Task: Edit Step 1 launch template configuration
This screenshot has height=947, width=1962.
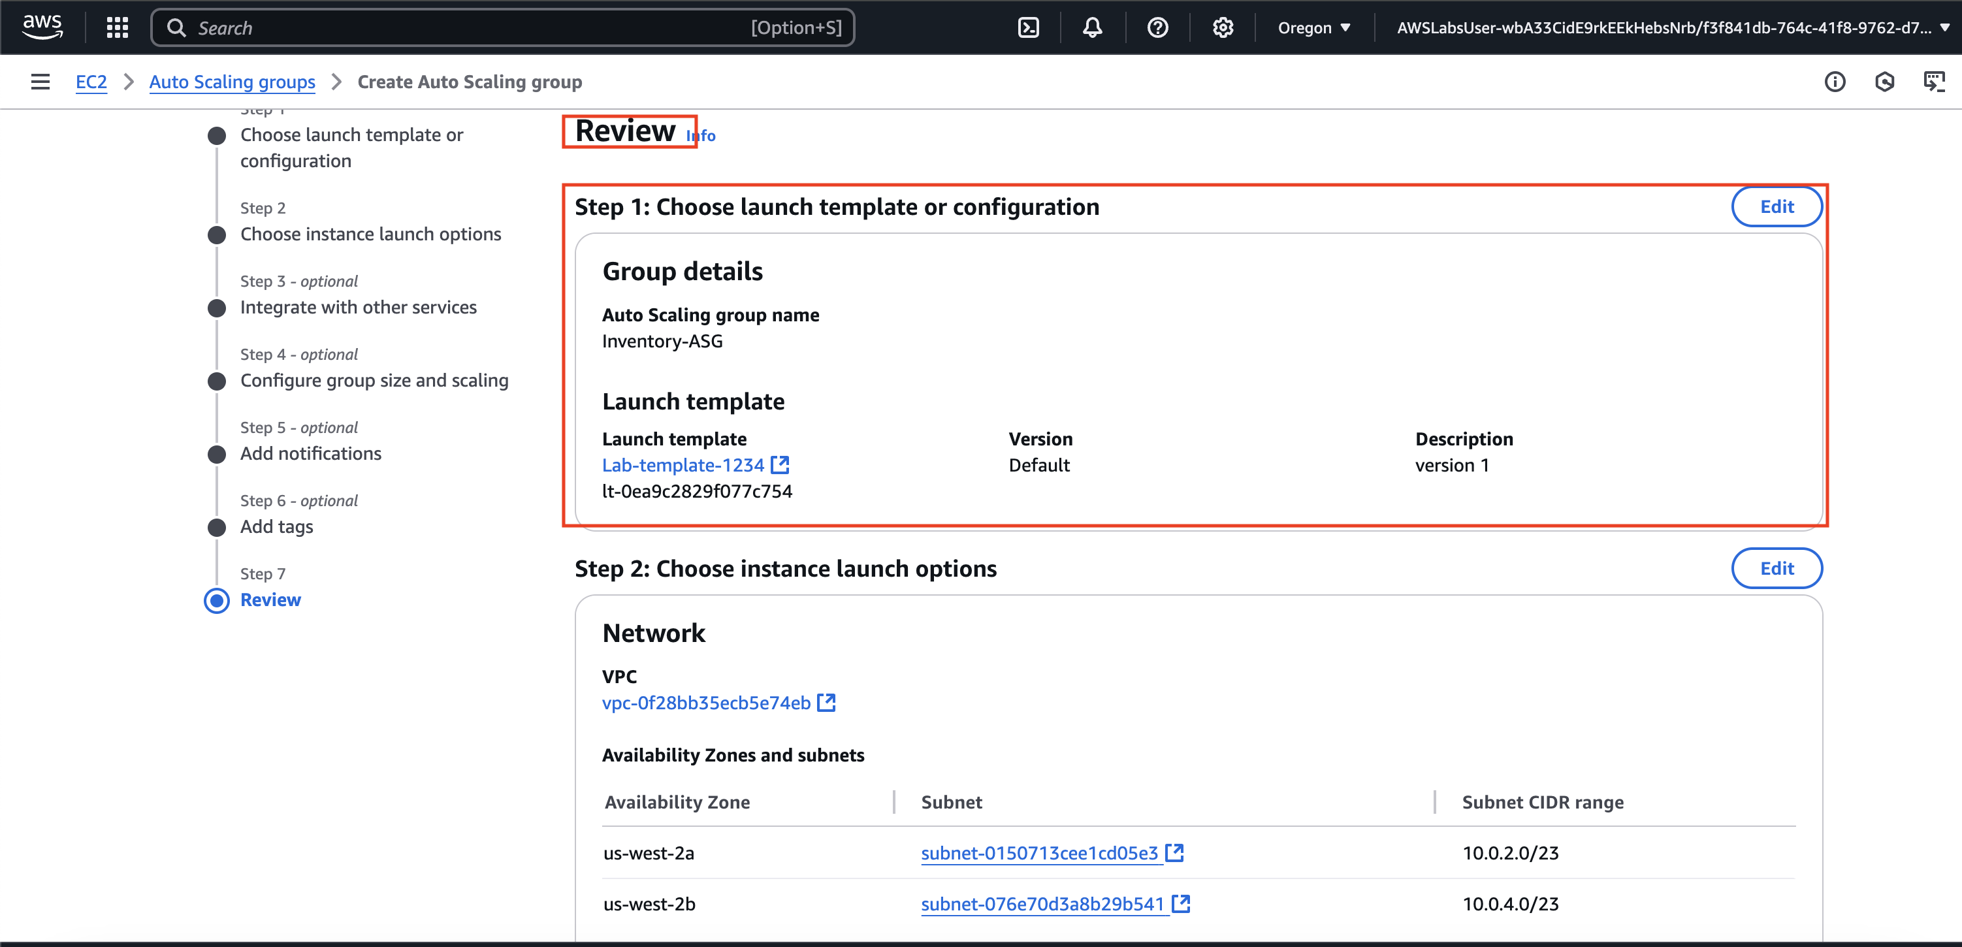Action: tap(1776, 206)
